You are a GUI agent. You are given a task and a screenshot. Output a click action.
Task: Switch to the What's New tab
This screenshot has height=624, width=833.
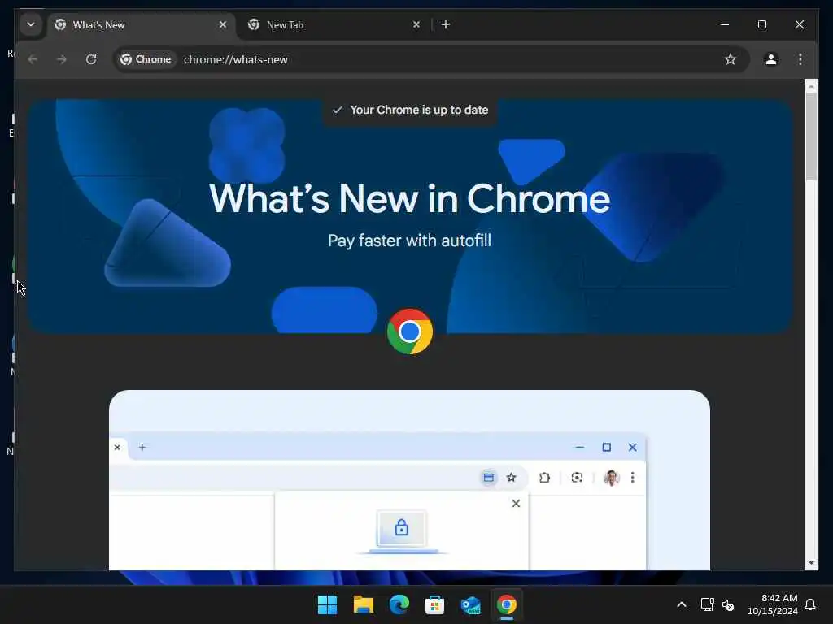point(142,25)
